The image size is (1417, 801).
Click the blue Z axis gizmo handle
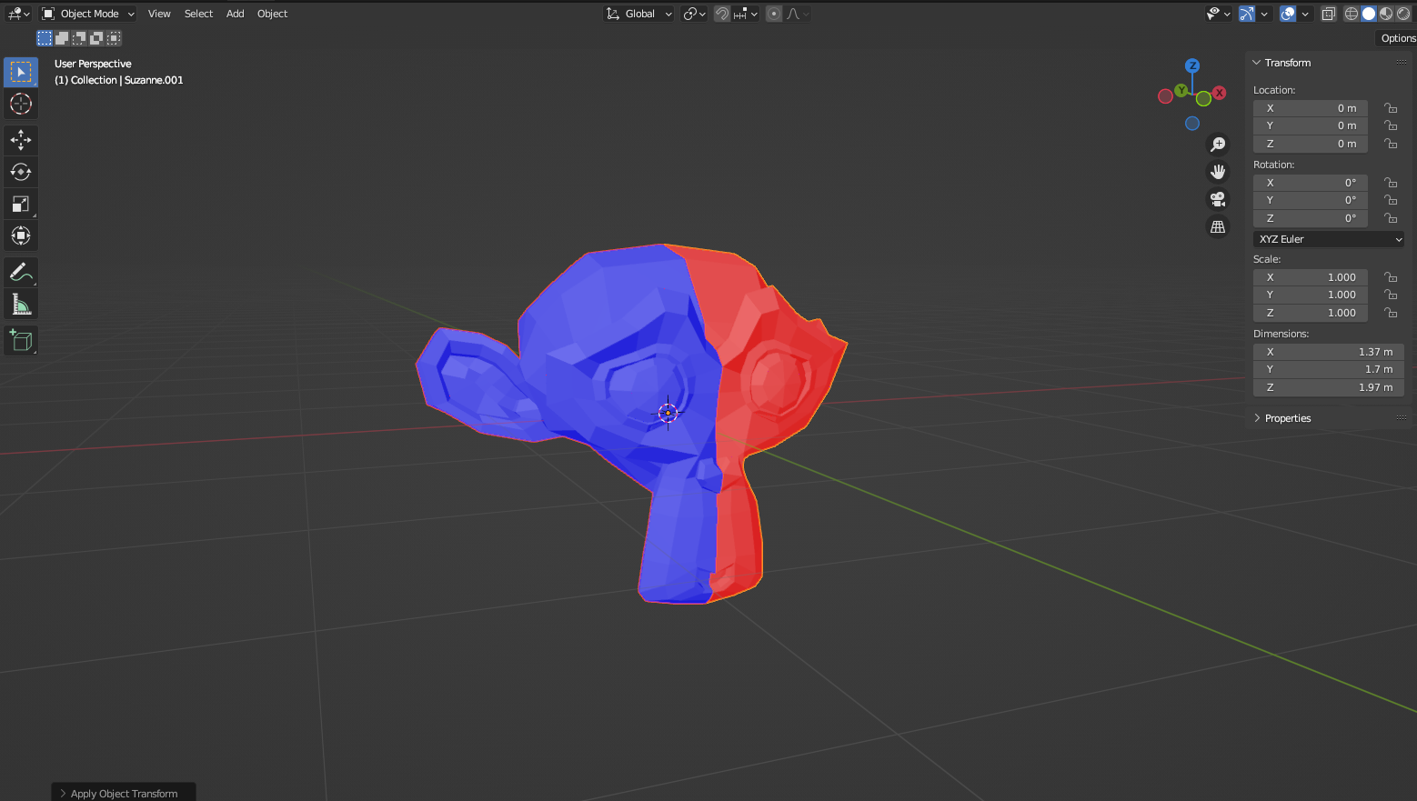pyautogui.click(x=1192, y=65)
